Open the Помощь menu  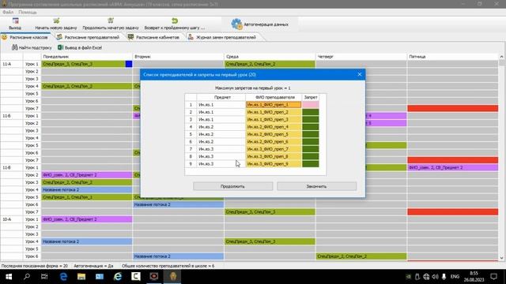click(x=28, y=13)
